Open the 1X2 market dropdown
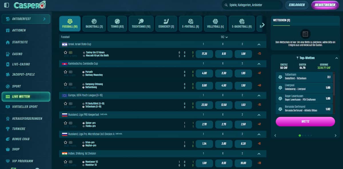The height and width of the screenshot is (169, 343). click(224, 37)
